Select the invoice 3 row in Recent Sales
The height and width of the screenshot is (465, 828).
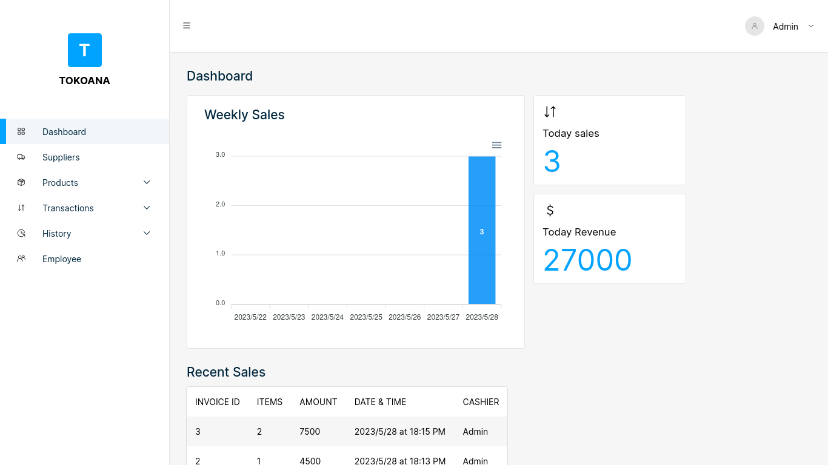[347, 432]
